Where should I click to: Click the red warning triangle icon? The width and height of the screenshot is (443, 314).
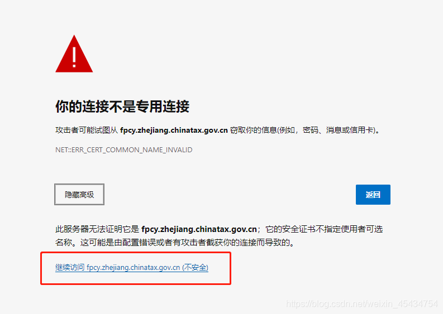click(x=74, y=54)
